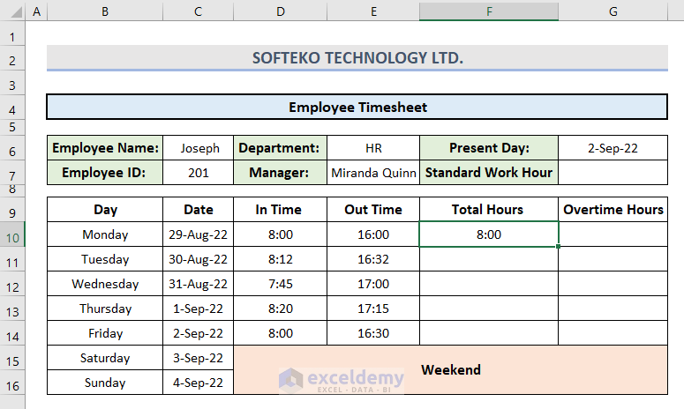Select the Out Time cell 17:00

click(373, 284)
